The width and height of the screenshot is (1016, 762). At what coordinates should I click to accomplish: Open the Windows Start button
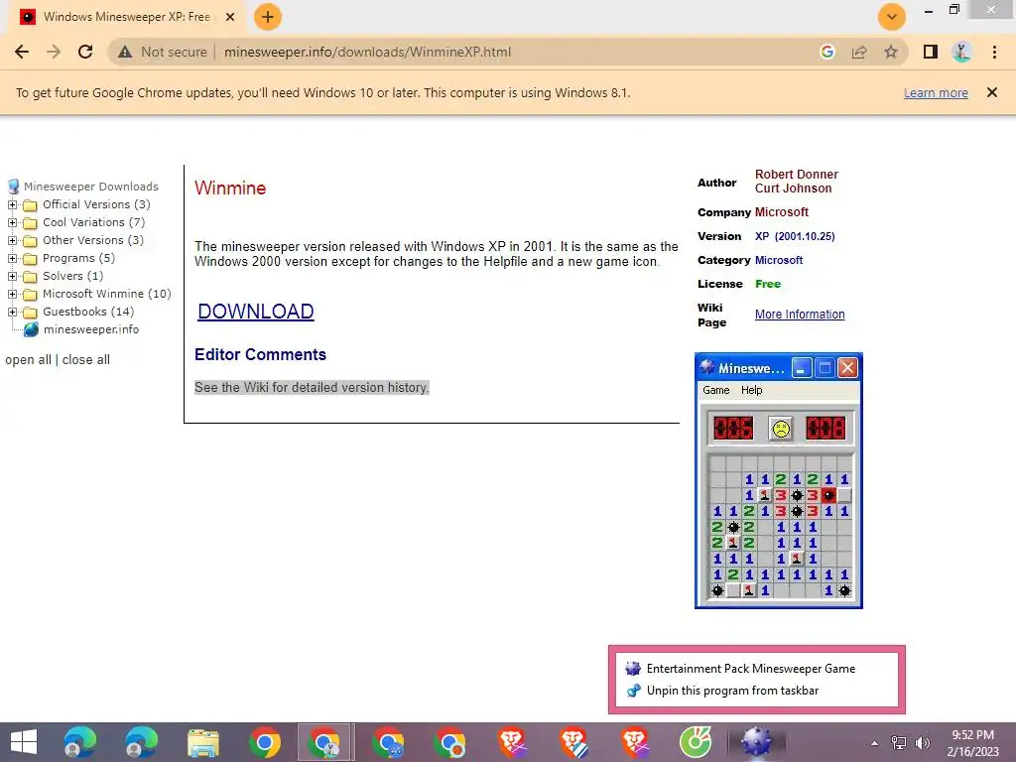coord(24,742)
